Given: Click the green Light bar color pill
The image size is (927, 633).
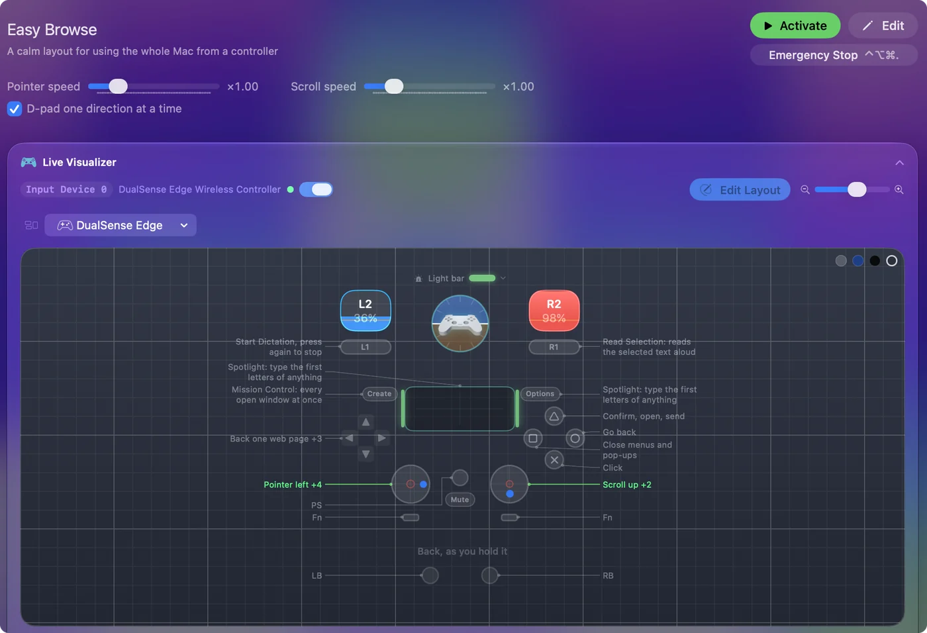Looking at the screenshot, I should (x=482, y=278).
